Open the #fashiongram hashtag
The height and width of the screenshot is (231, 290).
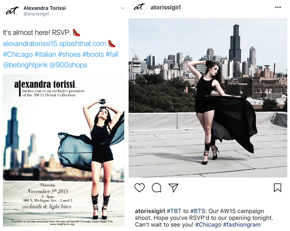click(x=242, y=225)
